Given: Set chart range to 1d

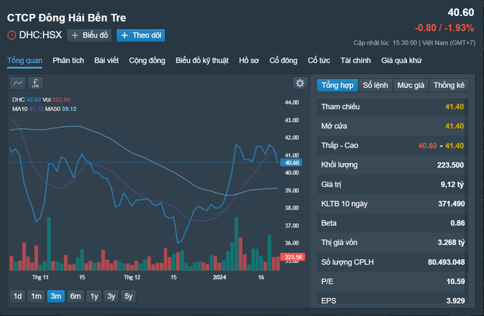Looking at the screenshot, I should [x=17, y=297].
